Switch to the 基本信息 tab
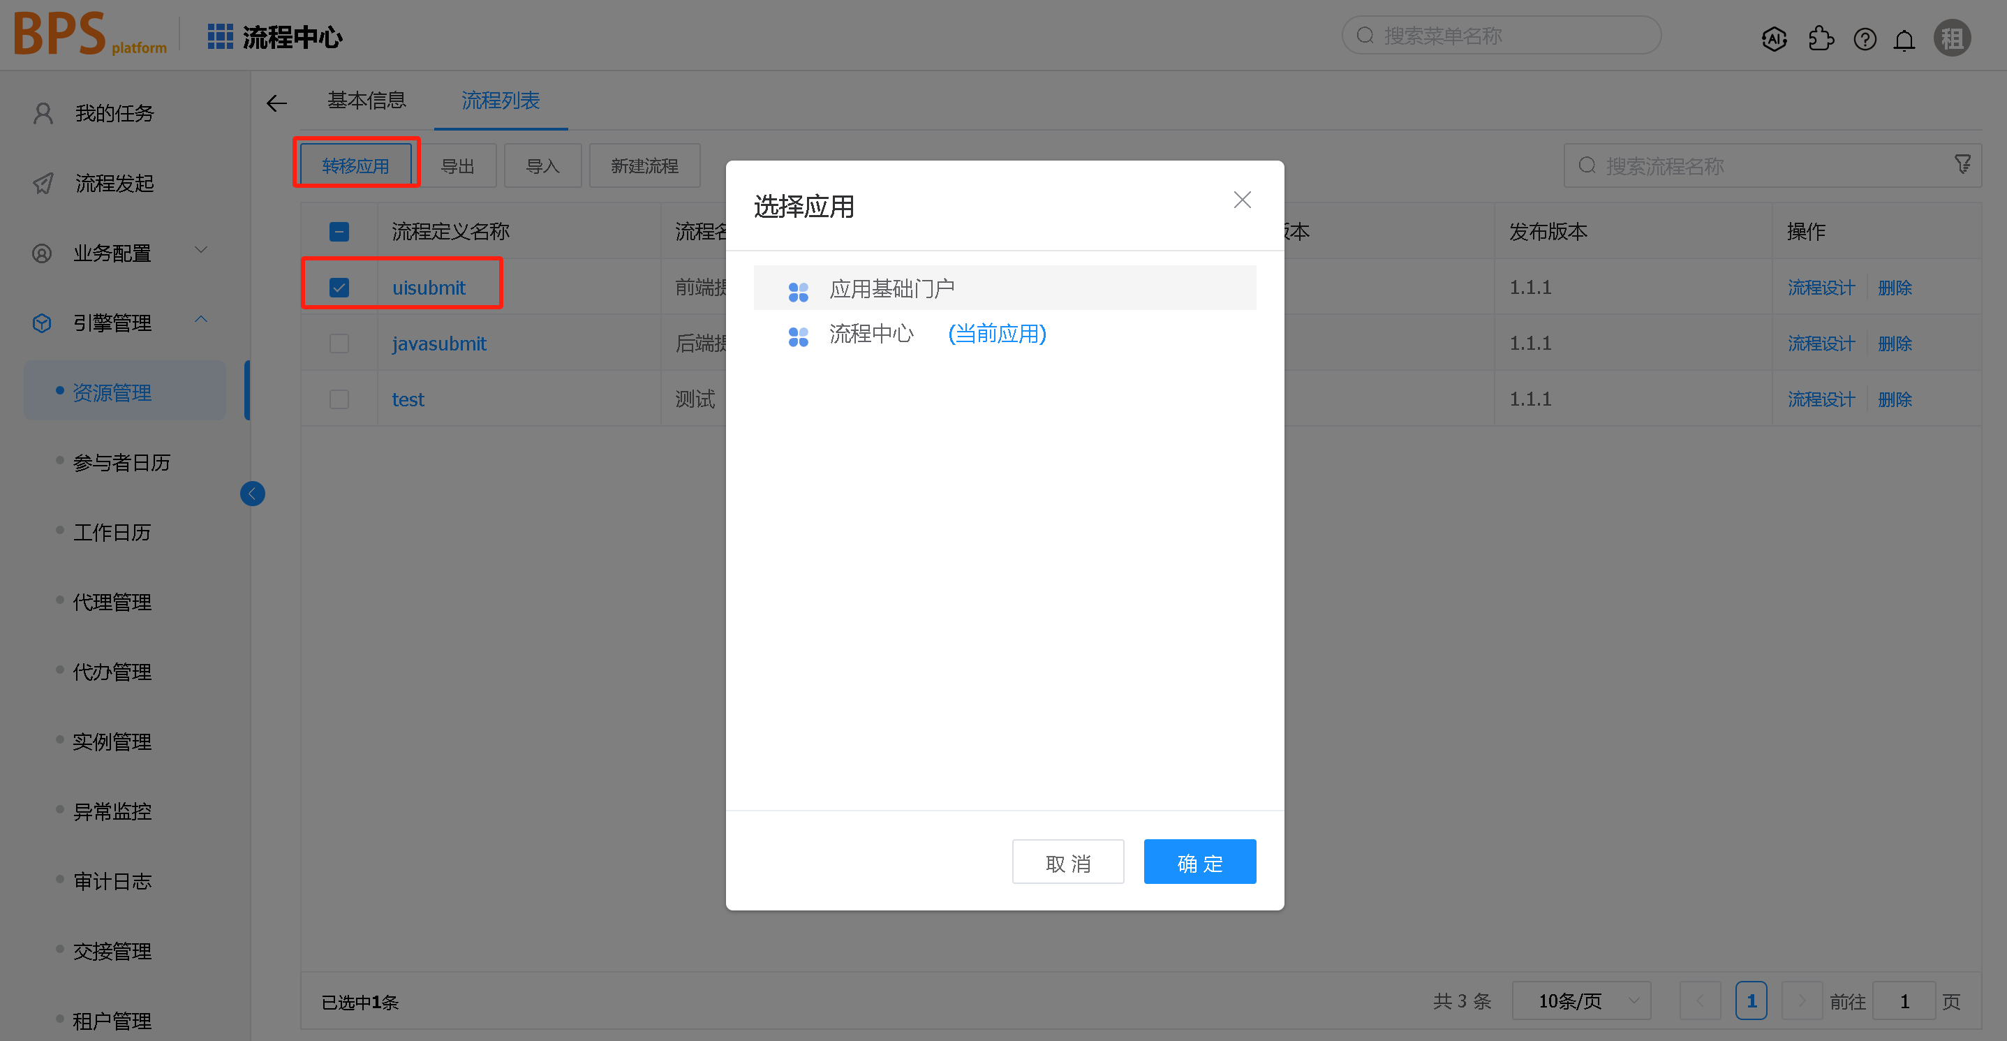 coord(366,101)
